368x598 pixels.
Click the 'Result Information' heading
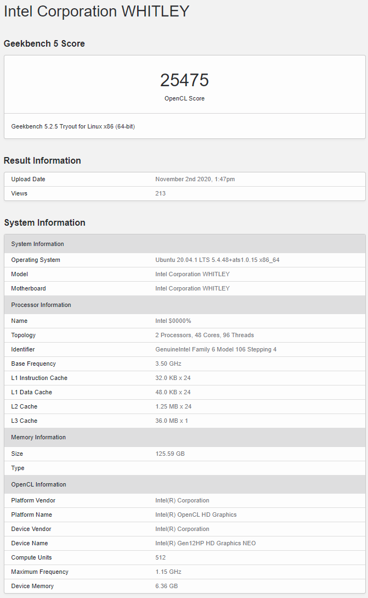(x=42, y=160)
